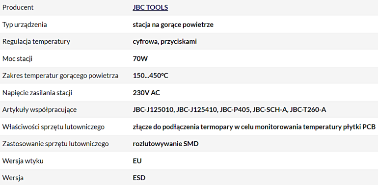
Task: Select the 'złącze do podłączenia termopary' value
Action: click(254, 127)
